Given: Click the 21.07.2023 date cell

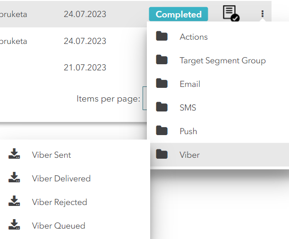Looking at the screenshot, I should (85, 67).
